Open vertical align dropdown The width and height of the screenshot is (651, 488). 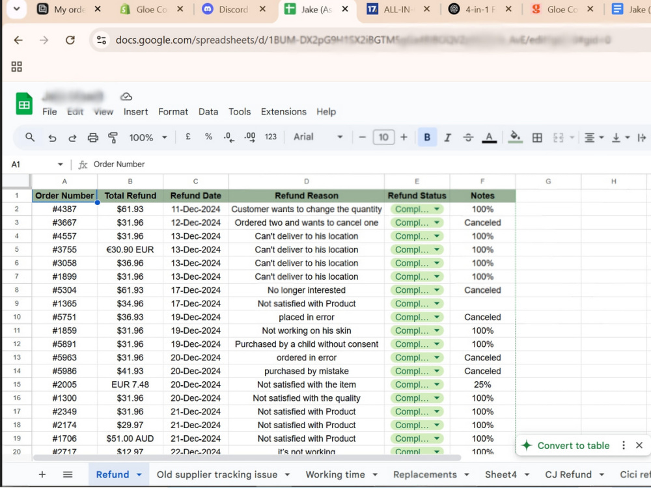point(620,137)
